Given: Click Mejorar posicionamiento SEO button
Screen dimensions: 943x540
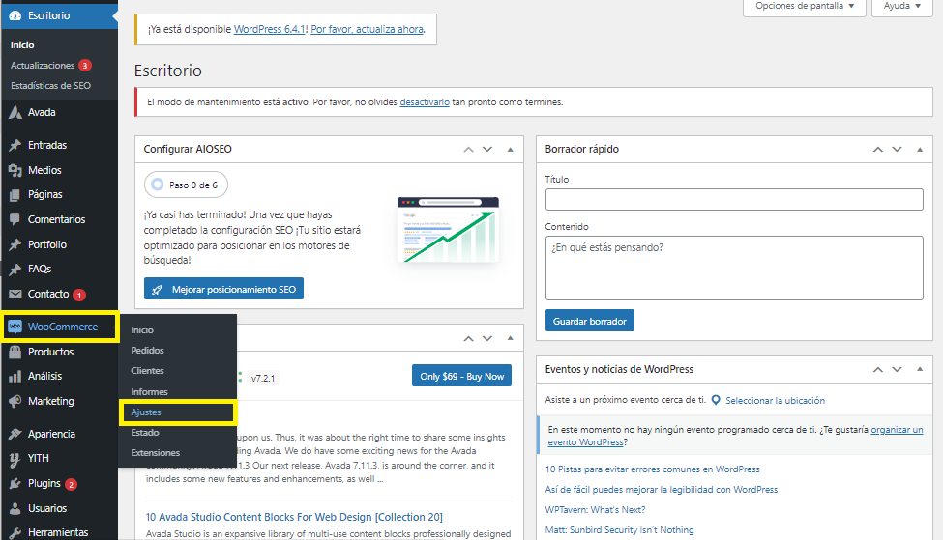Looking at the screenshot, I should click(x=223, y=289).
